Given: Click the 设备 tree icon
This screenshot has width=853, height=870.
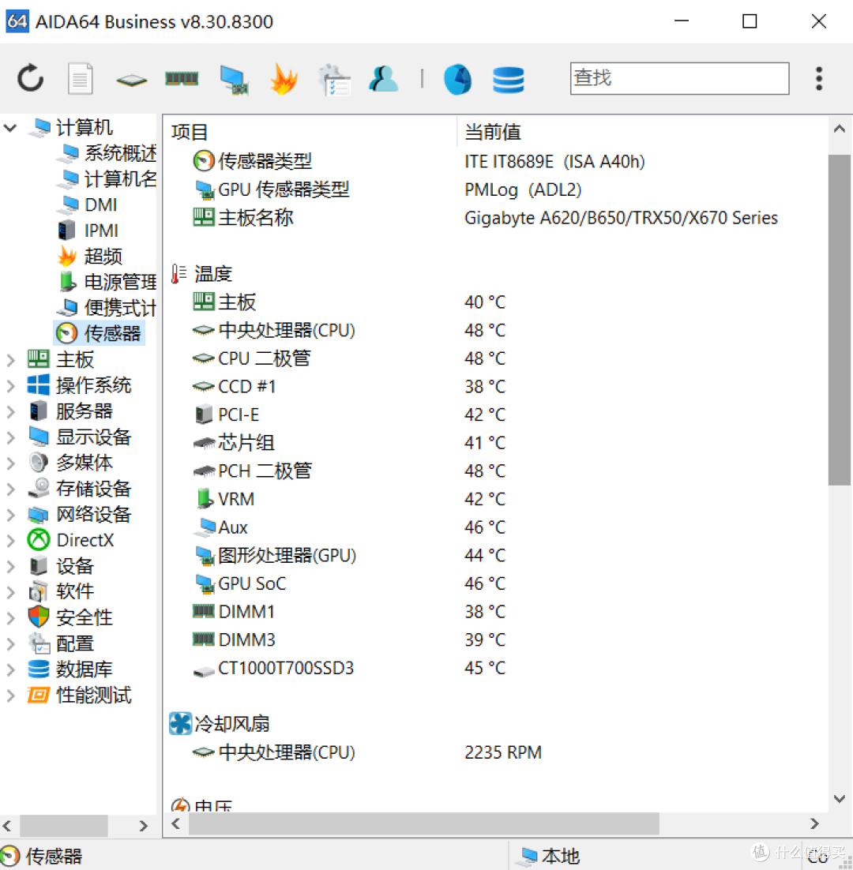Looking at the screenshot, I should 38,566.
